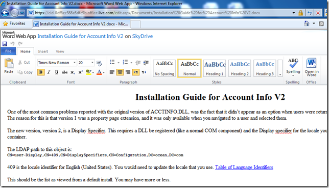Toggle bold formatting
Screen dimensions: 329x188
41,72
